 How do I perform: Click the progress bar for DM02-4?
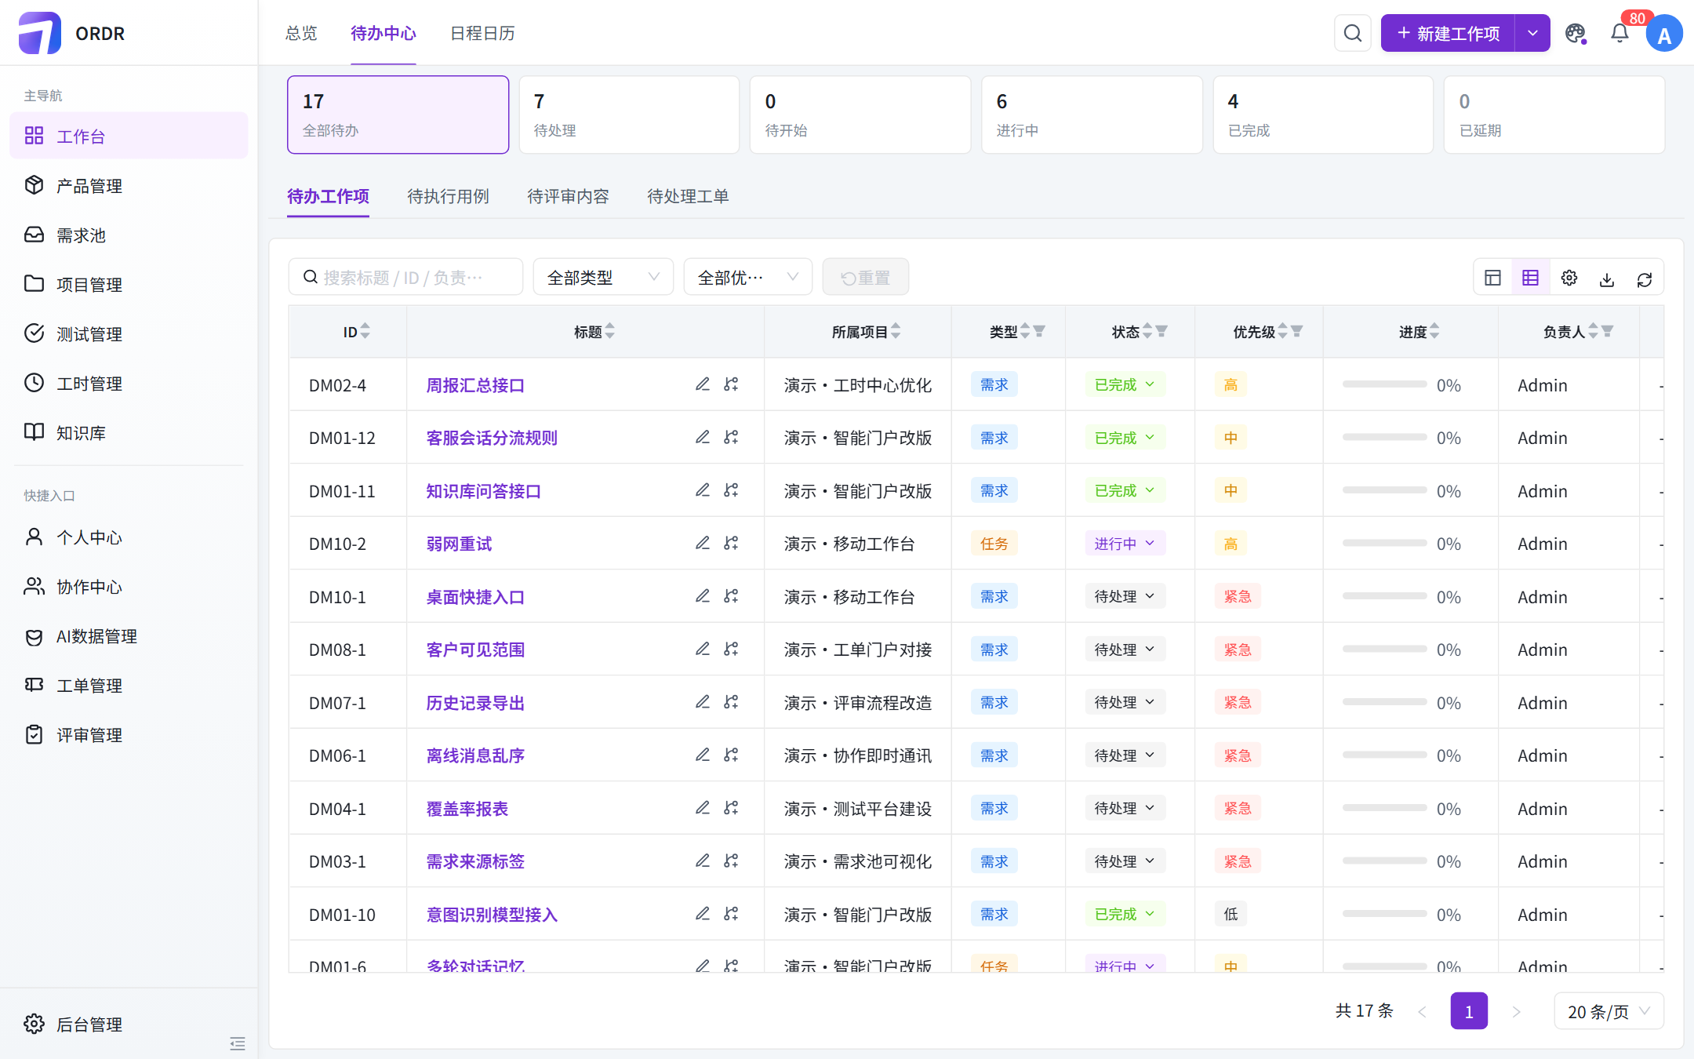coord(1384,384)
